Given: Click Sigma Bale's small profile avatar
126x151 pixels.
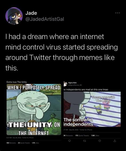Looking at the screenshot, I should pyautogui.click(x=65, y=84).
